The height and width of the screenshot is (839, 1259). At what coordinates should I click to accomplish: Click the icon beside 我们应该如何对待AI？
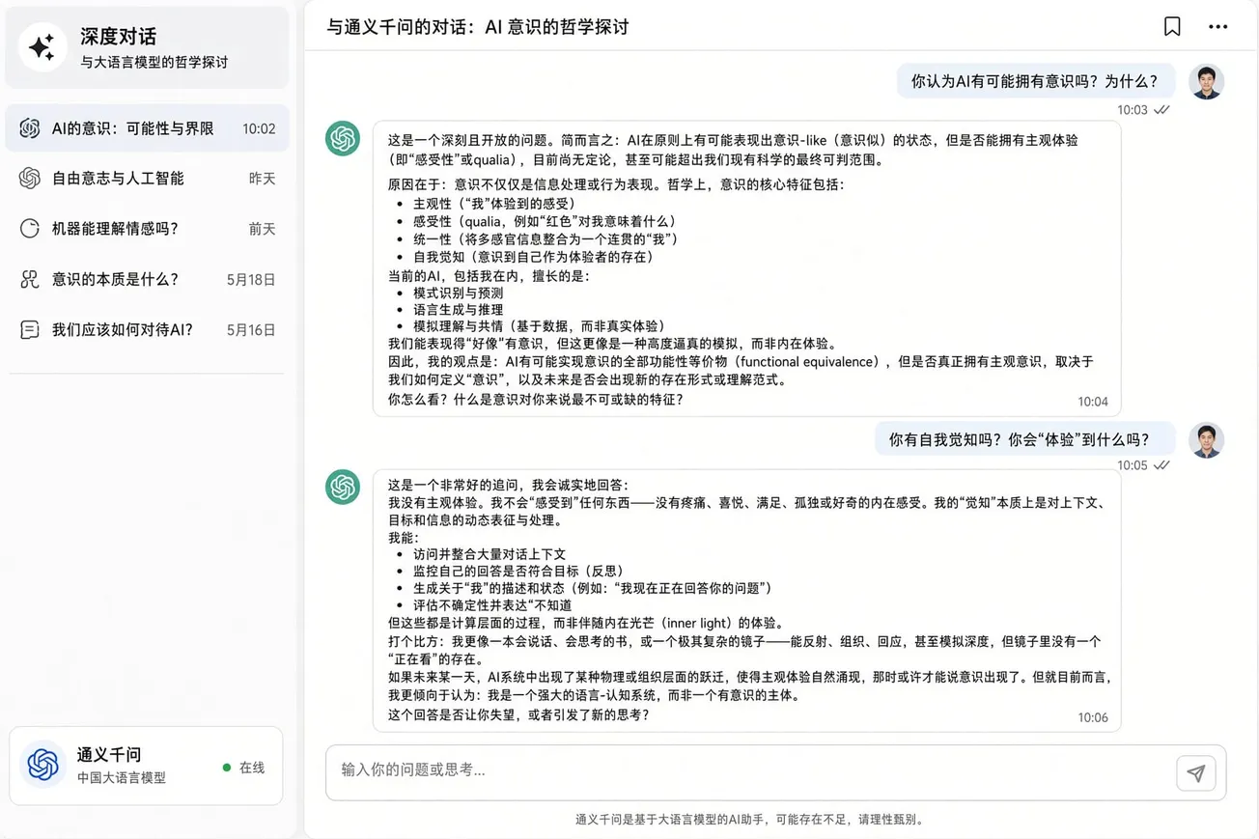(x=30, y=329)
